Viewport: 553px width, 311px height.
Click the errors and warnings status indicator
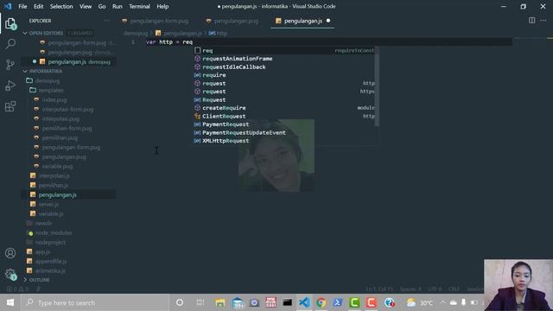18,289
